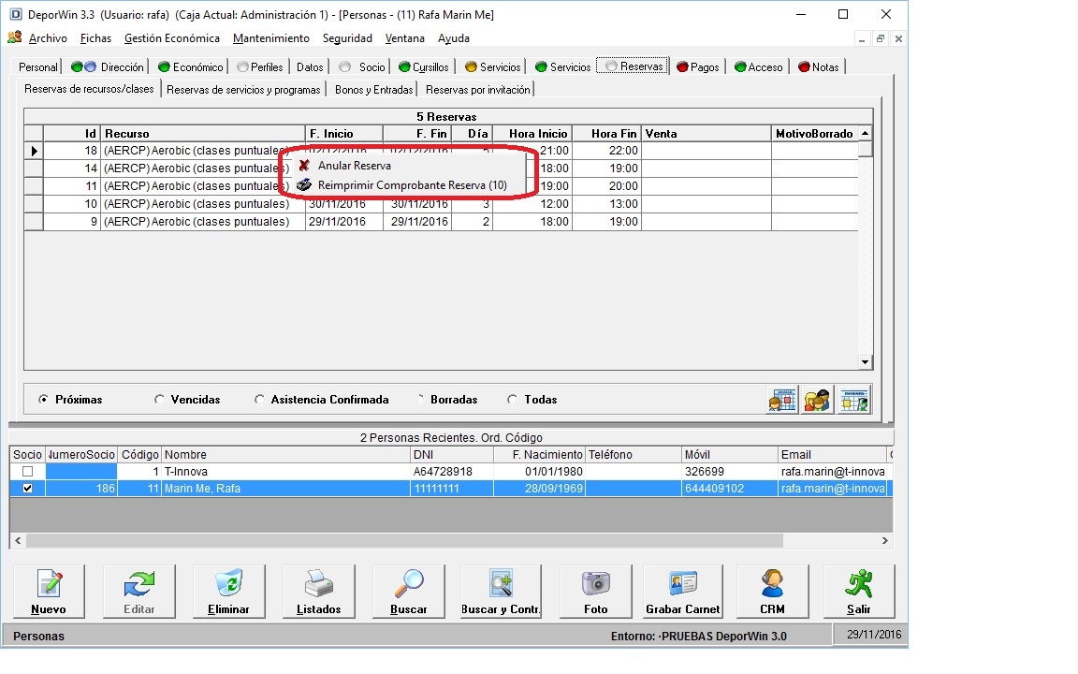Exit using the Salir button

tap(859, 592)
